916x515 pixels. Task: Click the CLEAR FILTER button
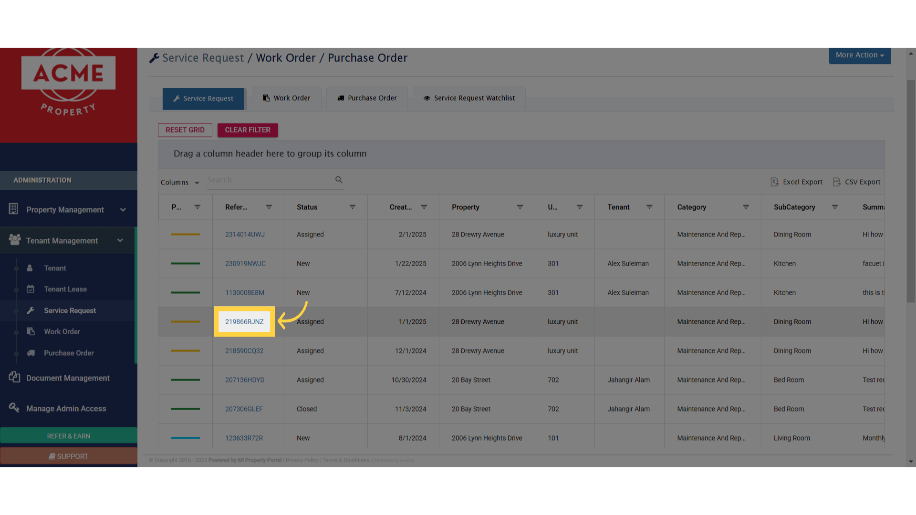click(x=247, y=130)
